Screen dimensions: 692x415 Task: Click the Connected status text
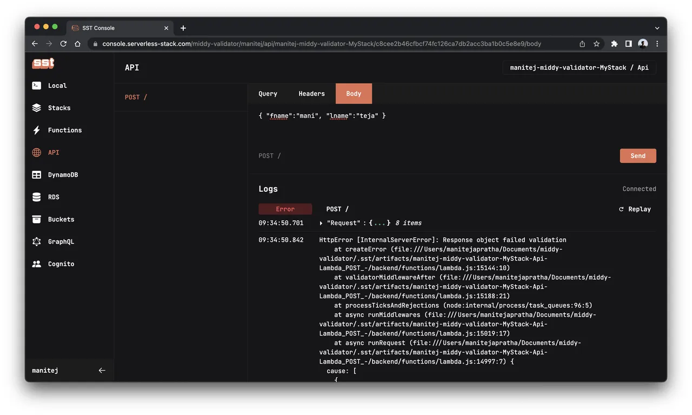(639, 189)
